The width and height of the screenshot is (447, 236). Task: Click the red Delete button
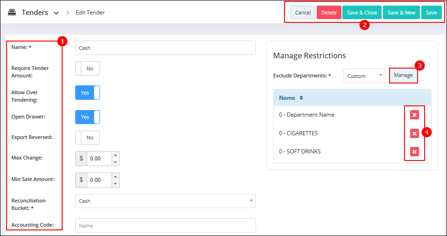[329, 13]
